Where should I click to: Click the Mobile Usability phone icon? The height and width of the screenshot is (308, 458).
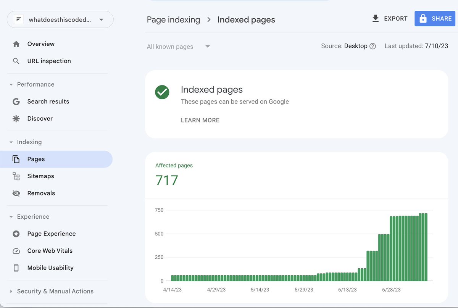(x=16, y=268)
